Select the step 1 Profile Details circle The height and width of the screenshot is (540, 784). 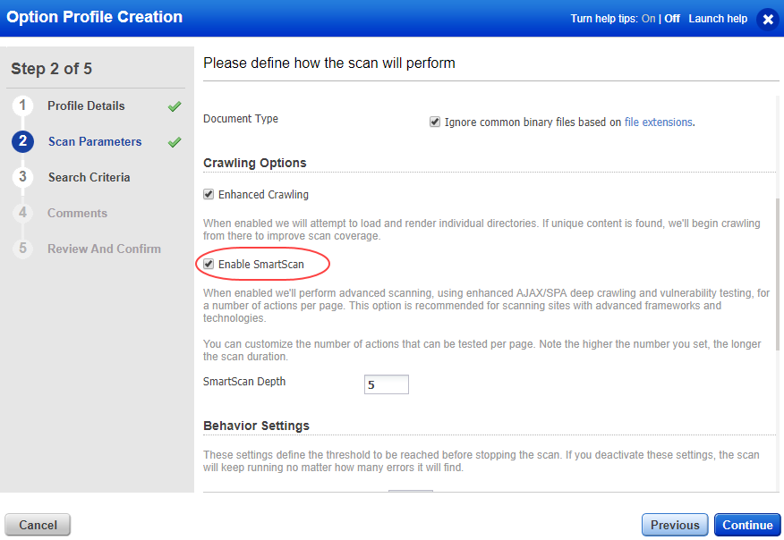click(x=22, y=105)
